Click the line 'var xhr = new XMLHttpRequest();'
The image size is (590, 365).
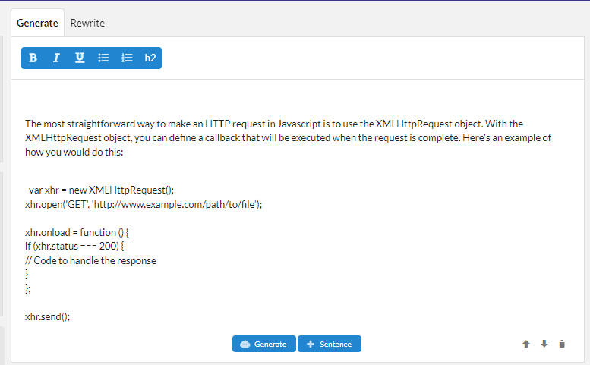point(101,190)
